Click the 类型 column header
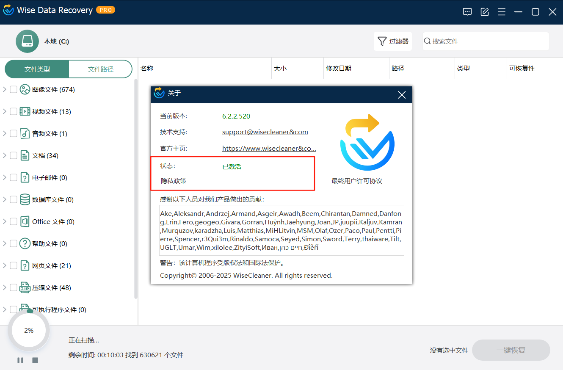This screenshot has height=370, width=563. coord(480,68)
